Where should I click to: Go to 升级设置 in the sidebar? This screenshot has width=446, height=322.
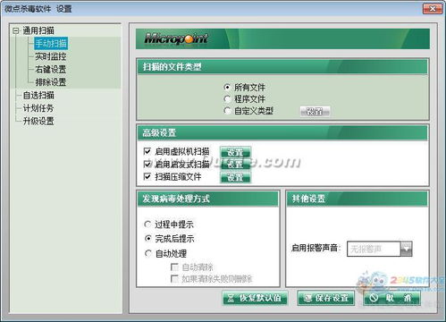(x=38, y=121)
